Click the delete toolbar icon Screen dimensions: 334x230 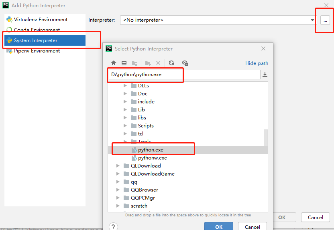pos(158,63)
